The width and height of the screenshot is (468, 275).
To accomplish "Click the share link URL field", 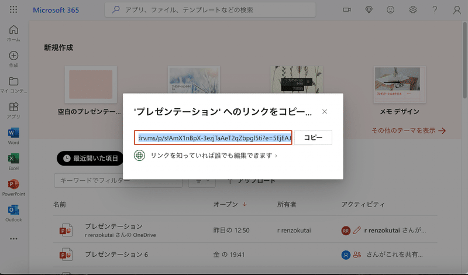I will pos(213,137).
